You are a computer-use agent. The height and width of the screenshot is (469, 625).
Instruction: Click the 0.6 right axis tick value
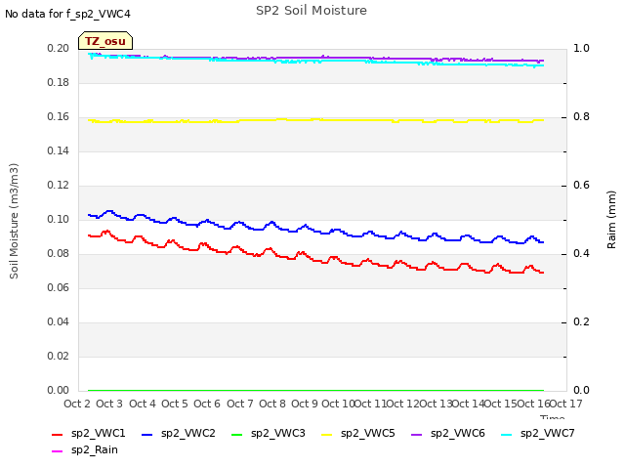pos(581,186)
